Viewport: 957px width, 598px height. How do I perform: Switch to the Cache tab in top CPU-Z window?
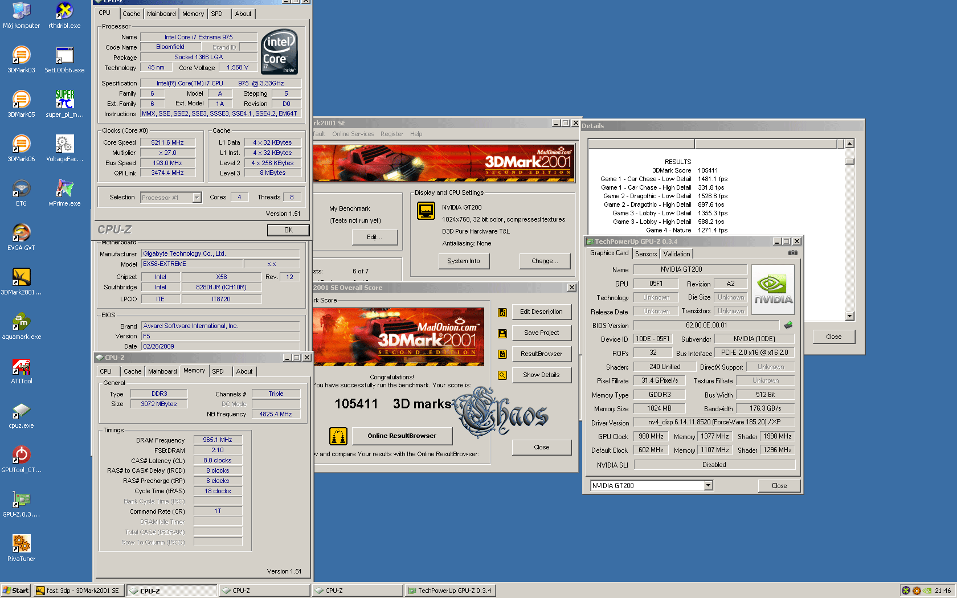click(132, 14)
